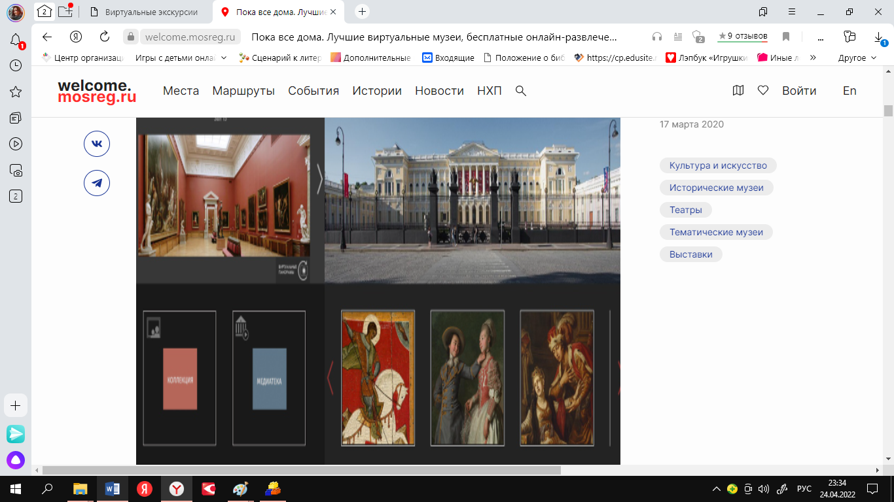Open site search magnifier icon
The width and height of the screenshot is (894, 502).
point(521,91)
